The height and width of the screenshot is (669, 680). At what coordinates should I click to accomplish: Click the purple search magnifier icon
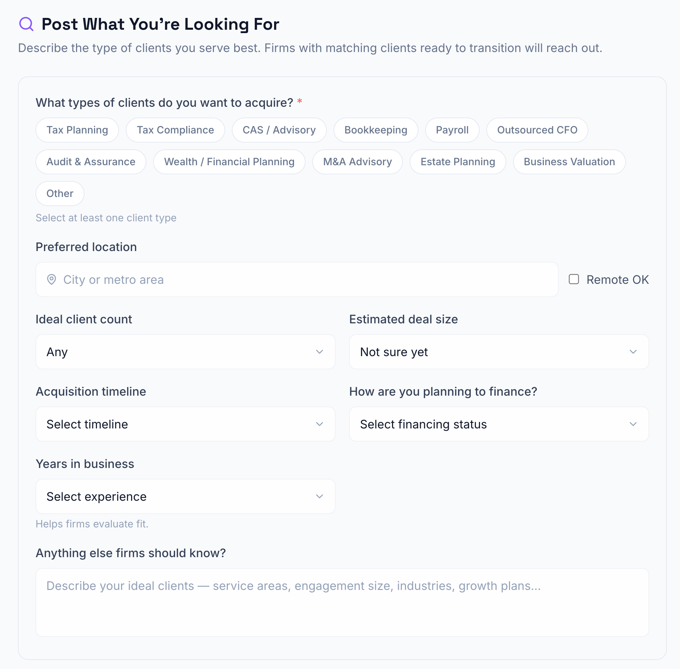click(x=26, y=24)
